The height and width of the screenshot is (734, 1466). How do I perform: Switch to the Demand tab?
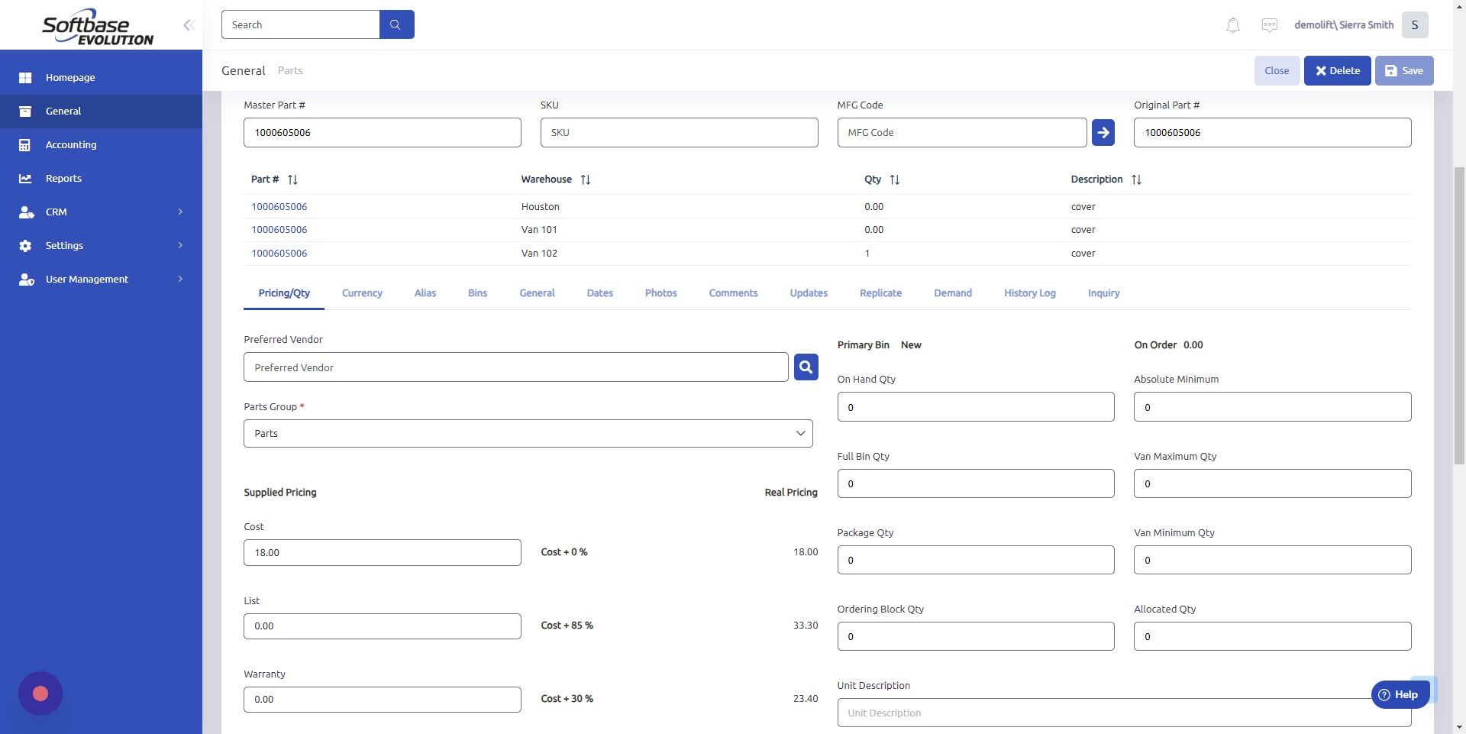point(953,293)
